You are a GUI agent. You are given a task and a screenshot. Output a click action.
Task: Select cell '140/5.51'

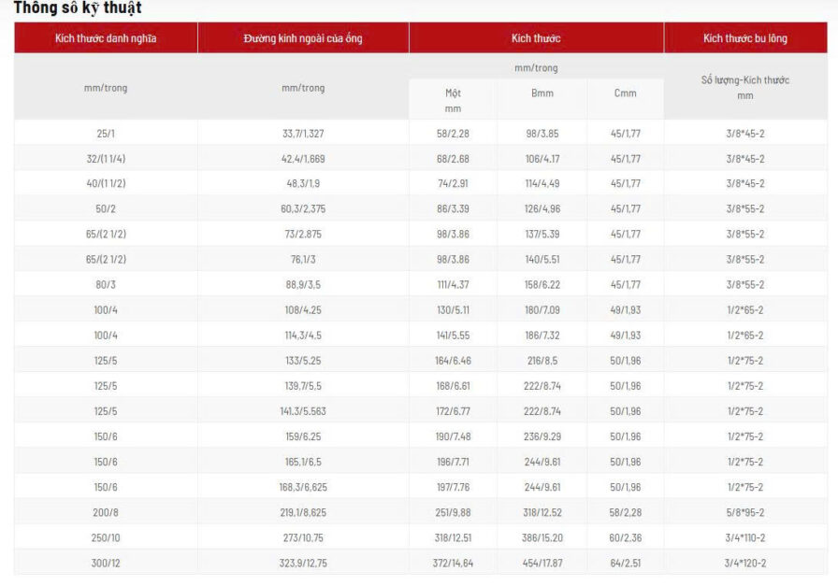(x=542, y=259)
